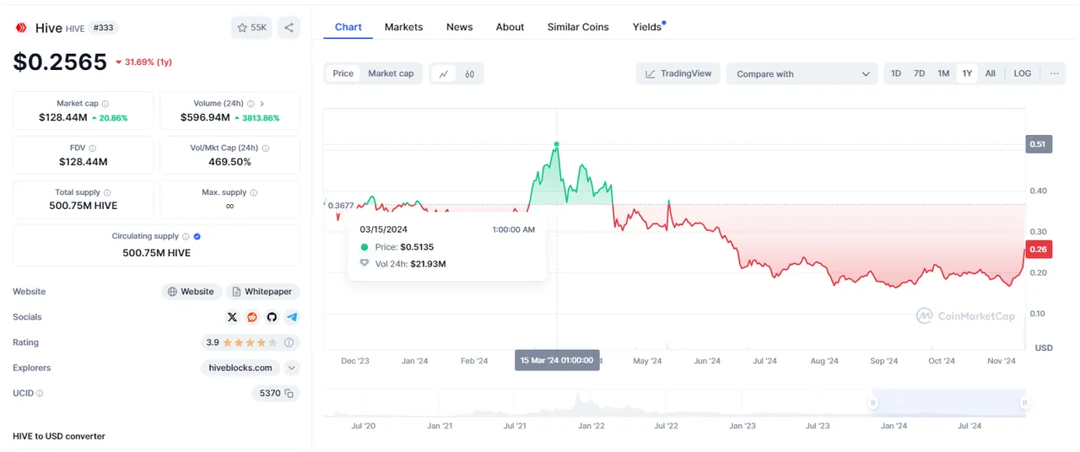Set chart range to 1D

coord(896,73)
